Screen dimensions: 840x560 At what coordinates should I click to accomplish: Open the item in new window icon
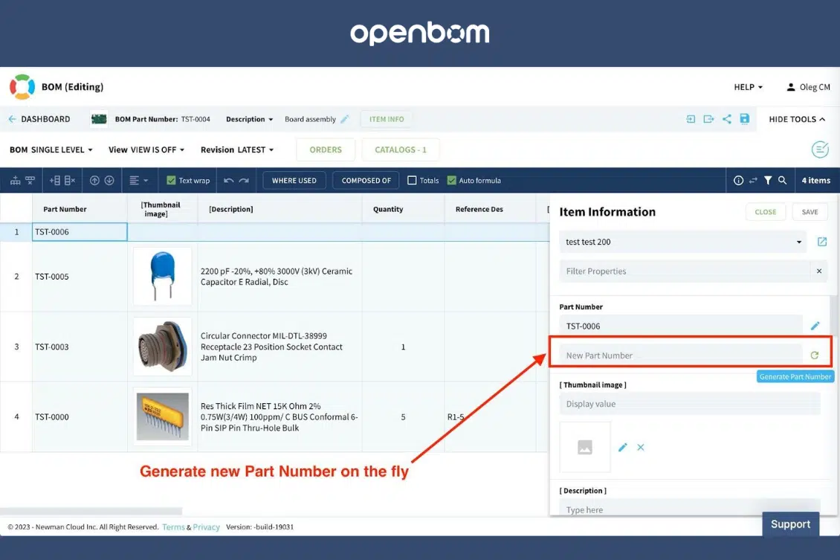(x=822, y=242)
